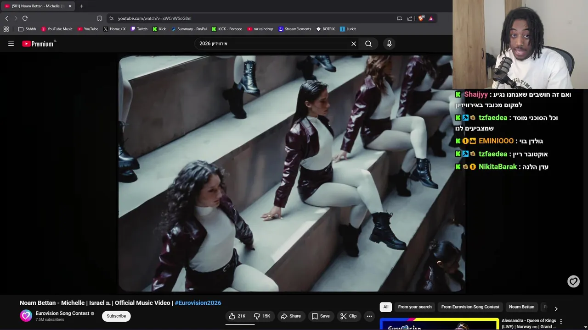
Task: Click the Share button under the video
Action: (291, 316)
